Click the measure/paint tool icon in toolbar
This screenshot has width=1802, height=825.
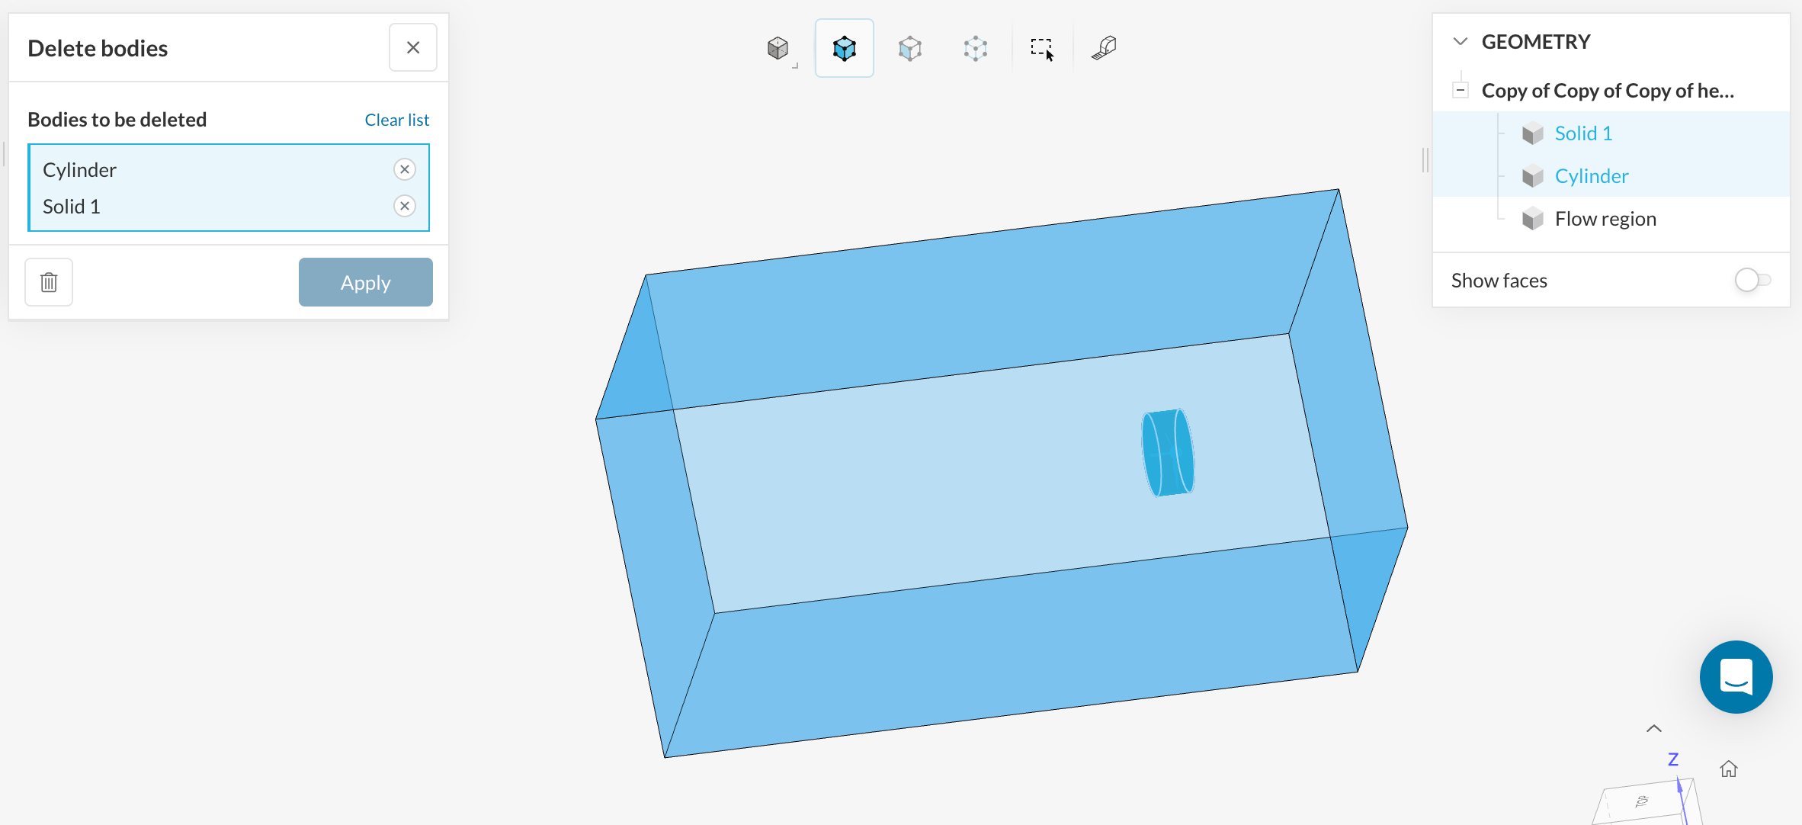[x=1104, y=48]
